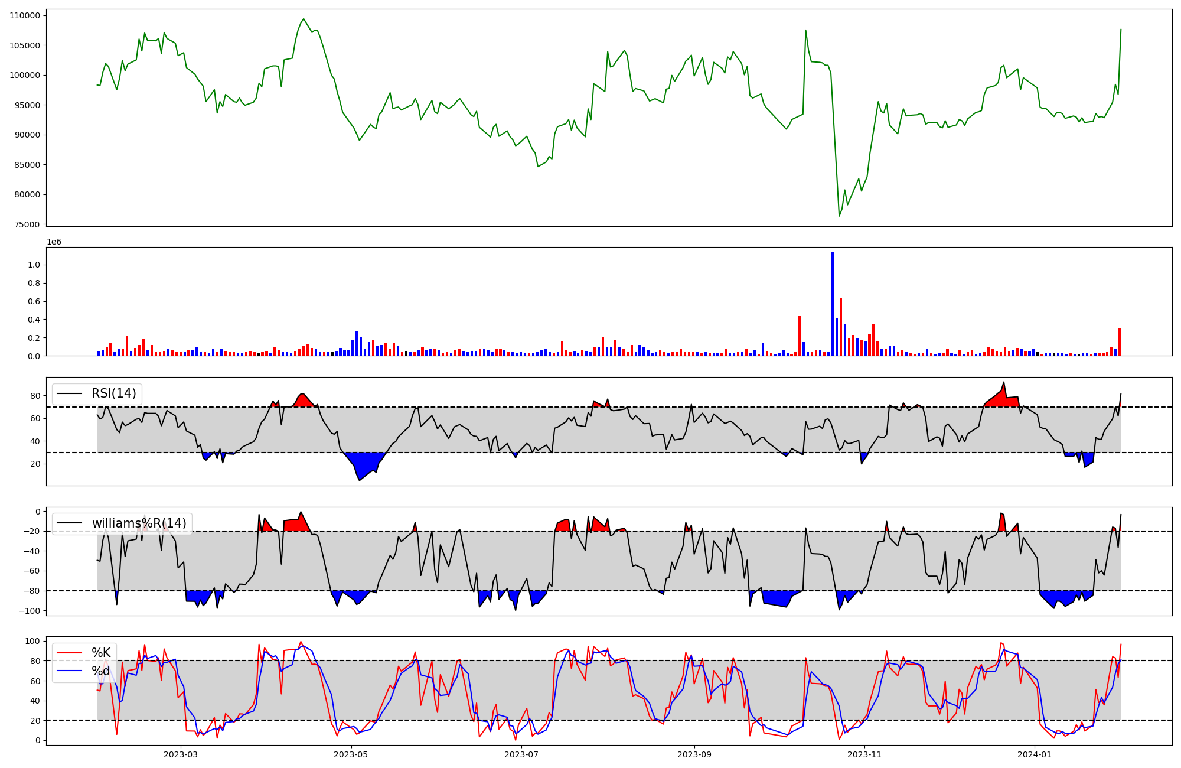Click the 2023-05 x-axis date label
This screenshot has width=1181, height=768.
[x=351, y=754]
